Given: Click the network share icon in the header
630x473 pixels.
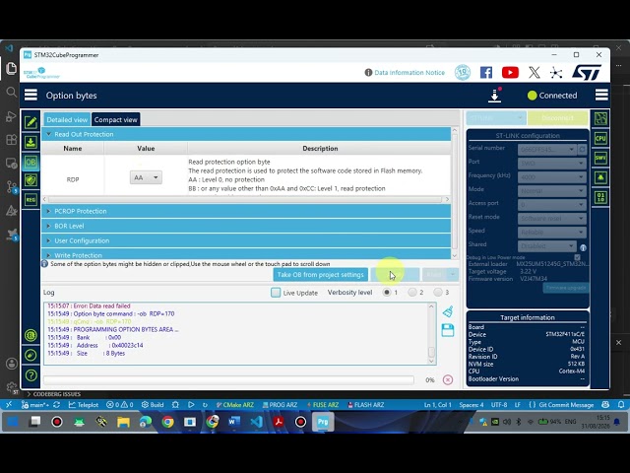Looking at the screenshot, I should pyautogui.click(x=556, y=73).
